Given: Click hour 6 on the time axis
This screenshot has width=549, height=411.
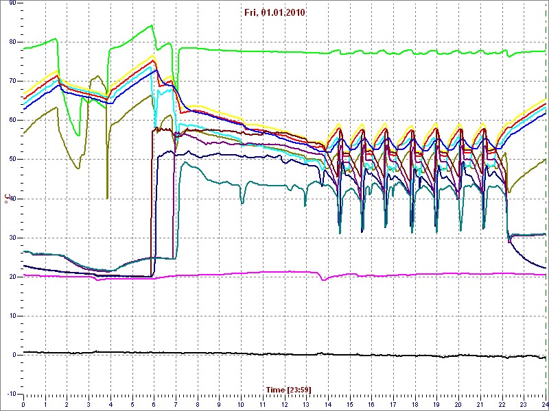Looking at the screenshot, I should click(154, 405).
